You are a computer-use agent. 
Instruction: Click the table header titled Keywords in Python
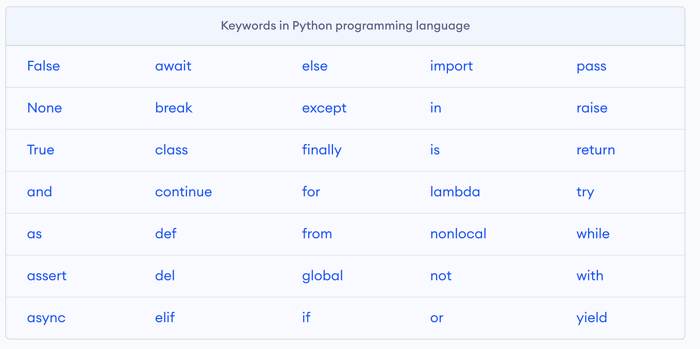(x=346, y=25)
